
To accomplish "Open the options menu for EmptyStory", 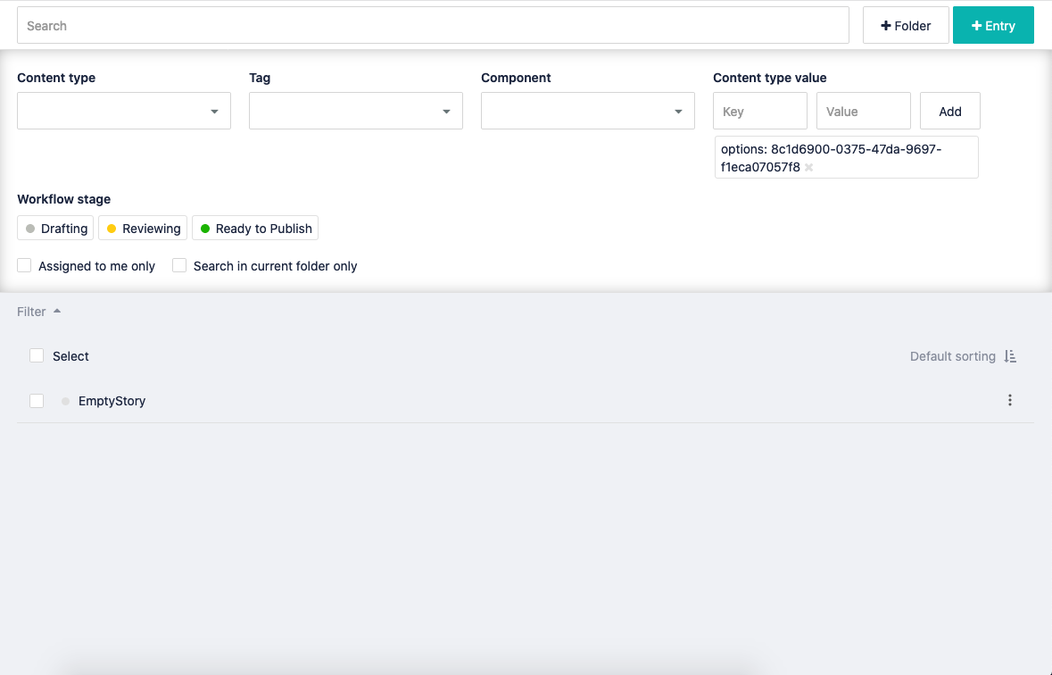I will coord(1010,400).
